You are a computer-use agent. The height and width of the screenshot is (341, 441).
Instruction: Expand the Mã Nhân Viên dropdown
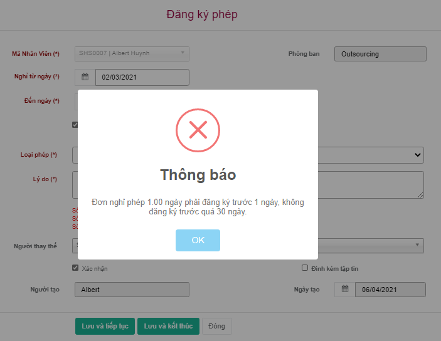tap(183, 53)
